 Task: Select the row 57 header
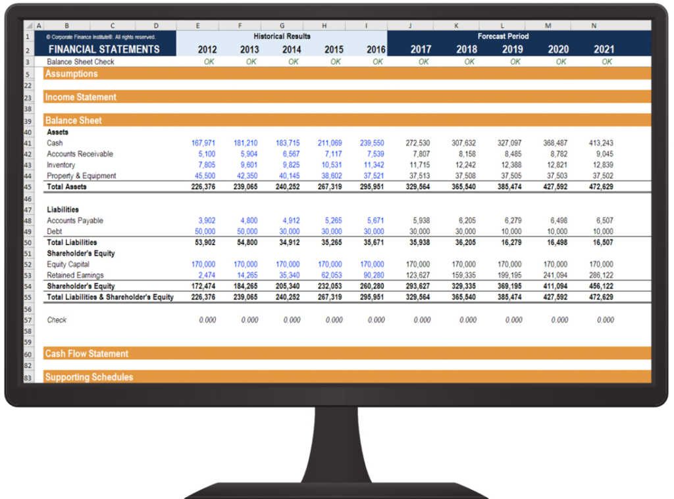[x=28, y=320]
